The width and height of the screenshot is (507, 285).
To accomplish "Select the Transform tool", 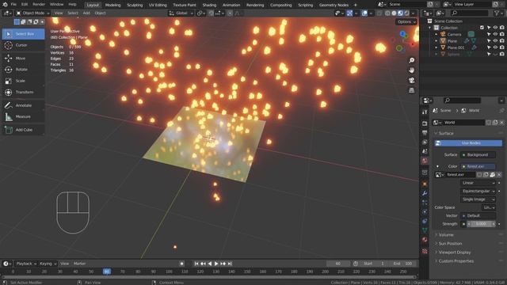I will [x=23, y=92].
